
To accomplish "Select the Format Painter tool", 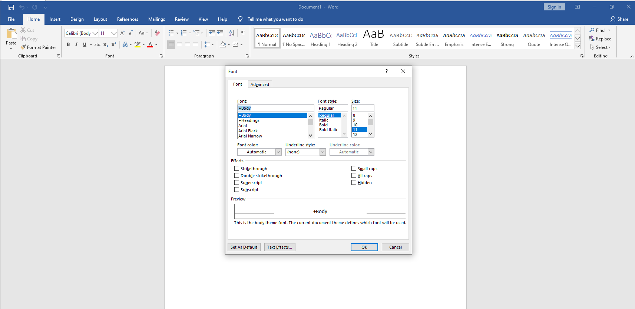I will point(39,47).
